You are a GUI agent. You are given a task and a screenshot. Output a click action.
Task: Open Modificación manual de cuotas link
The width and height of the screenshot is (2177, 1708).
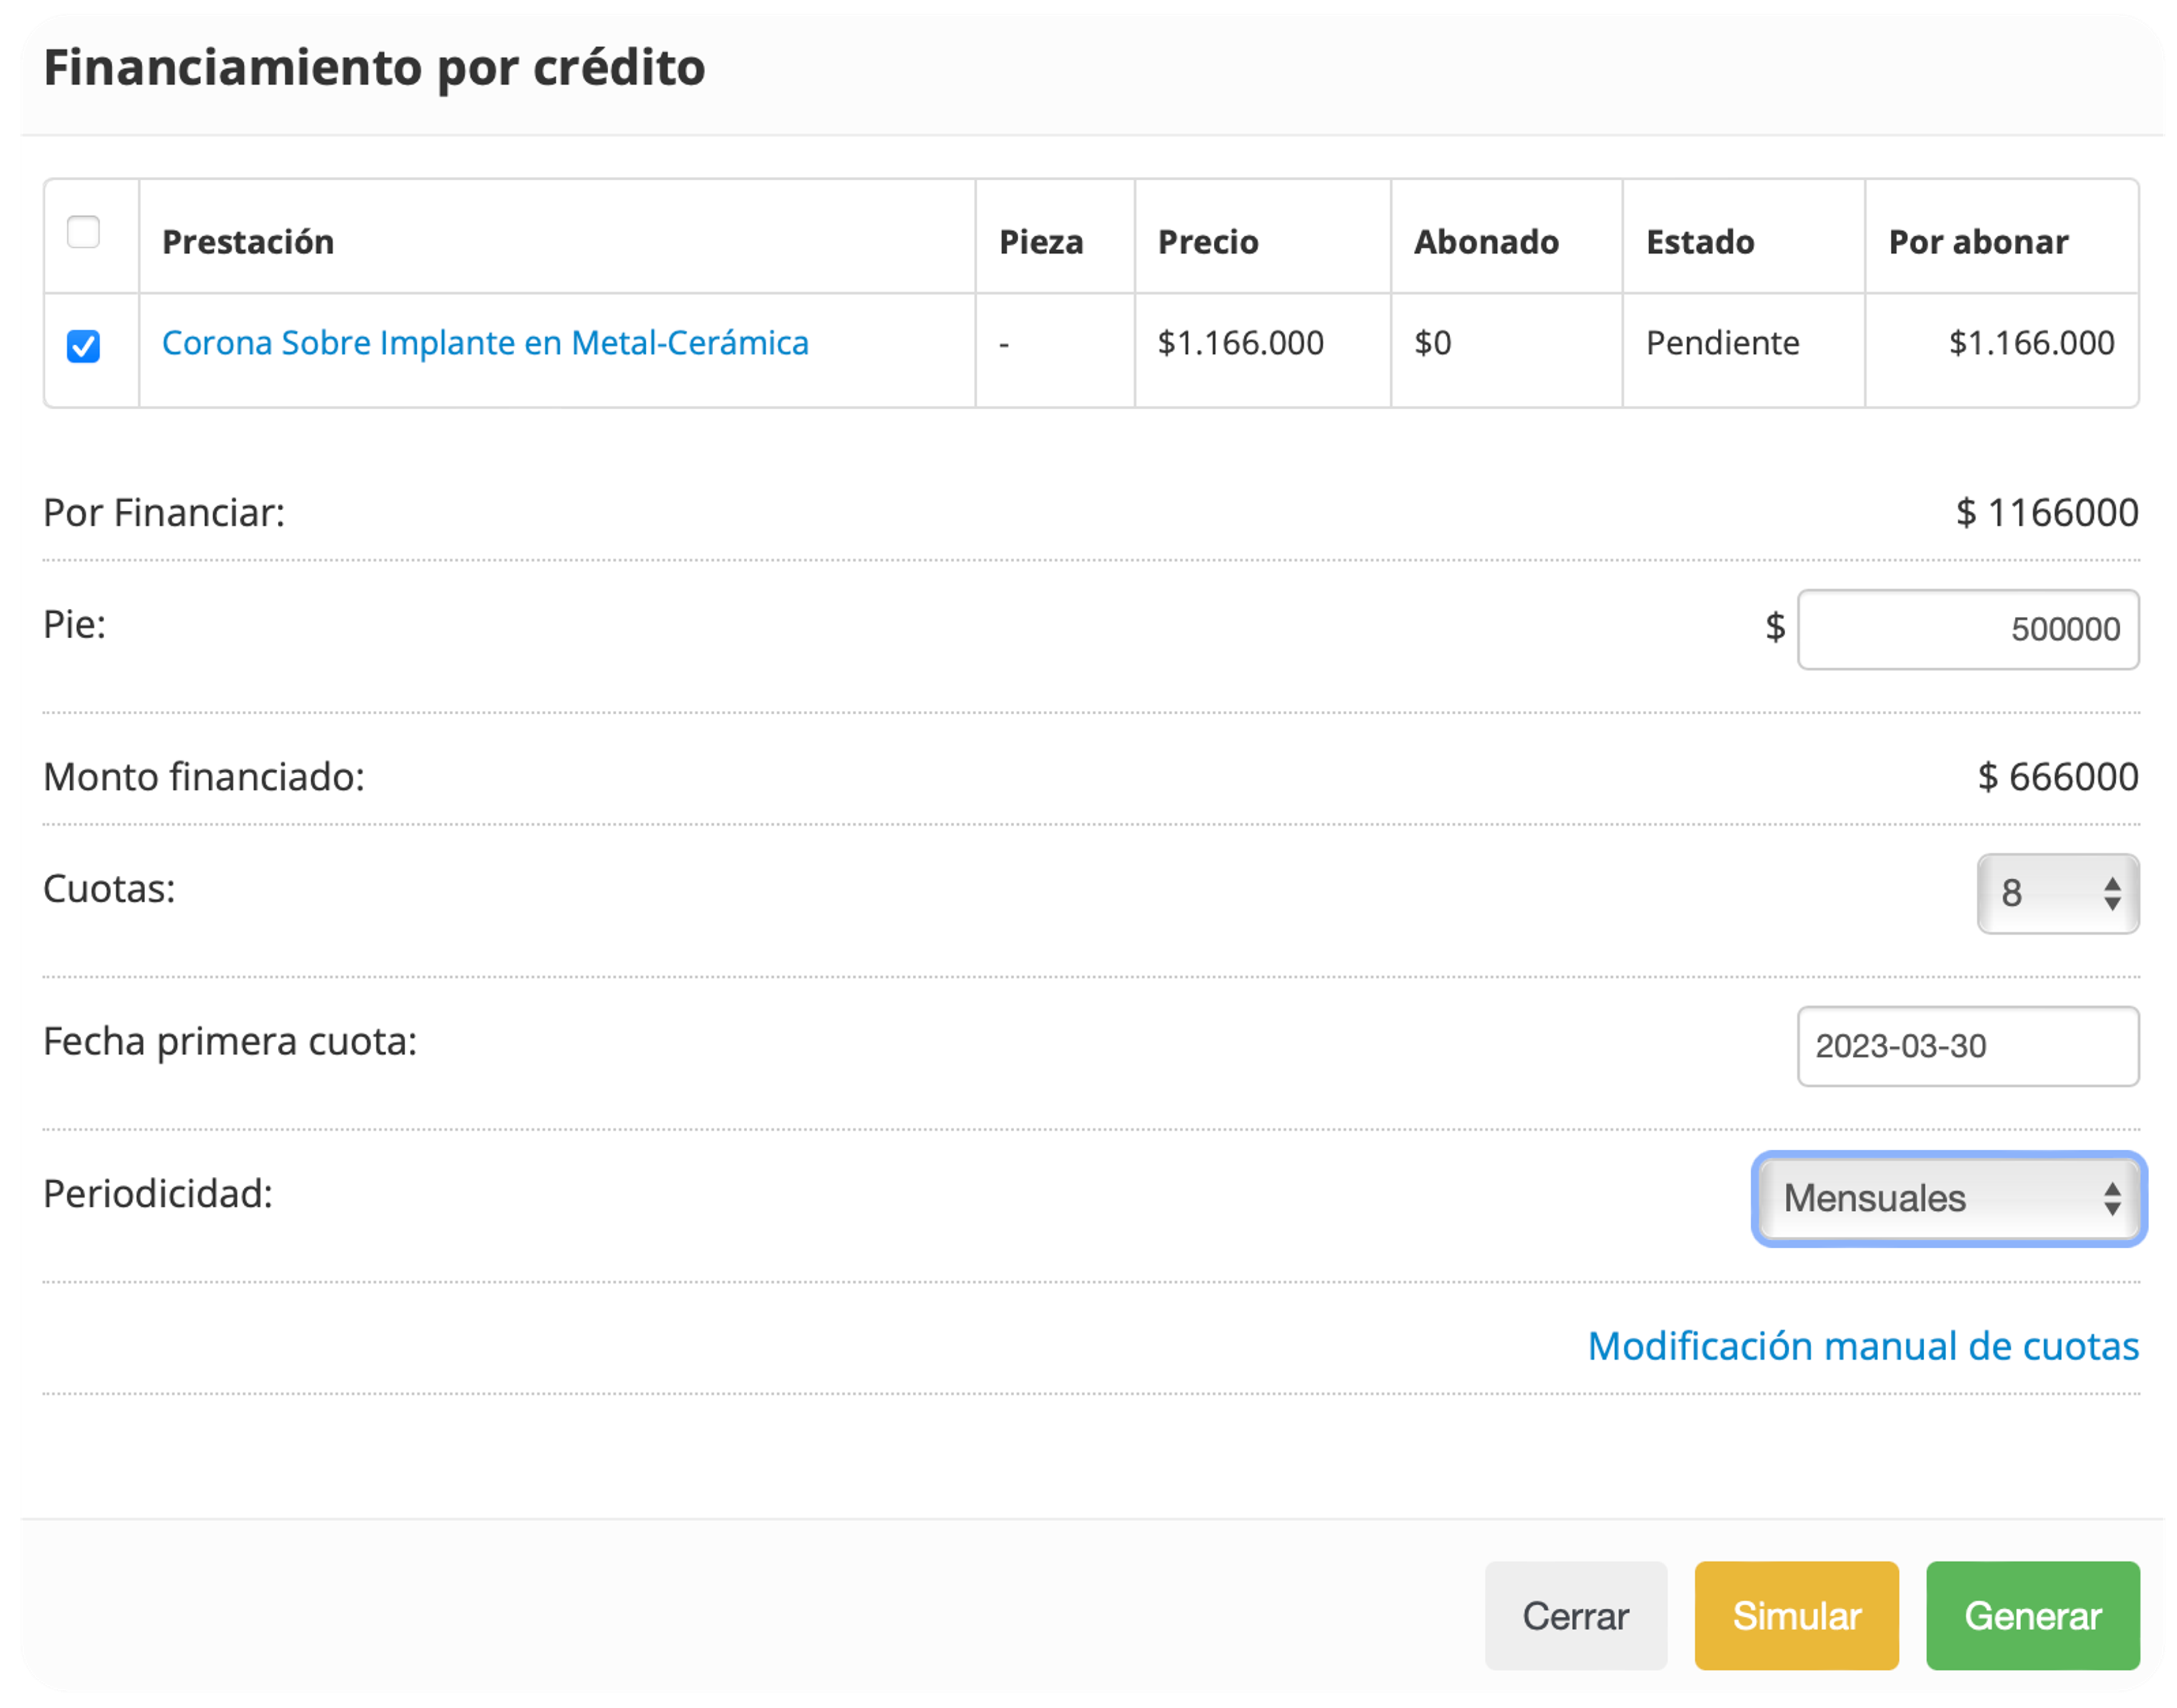[x=1863, y=1346]
